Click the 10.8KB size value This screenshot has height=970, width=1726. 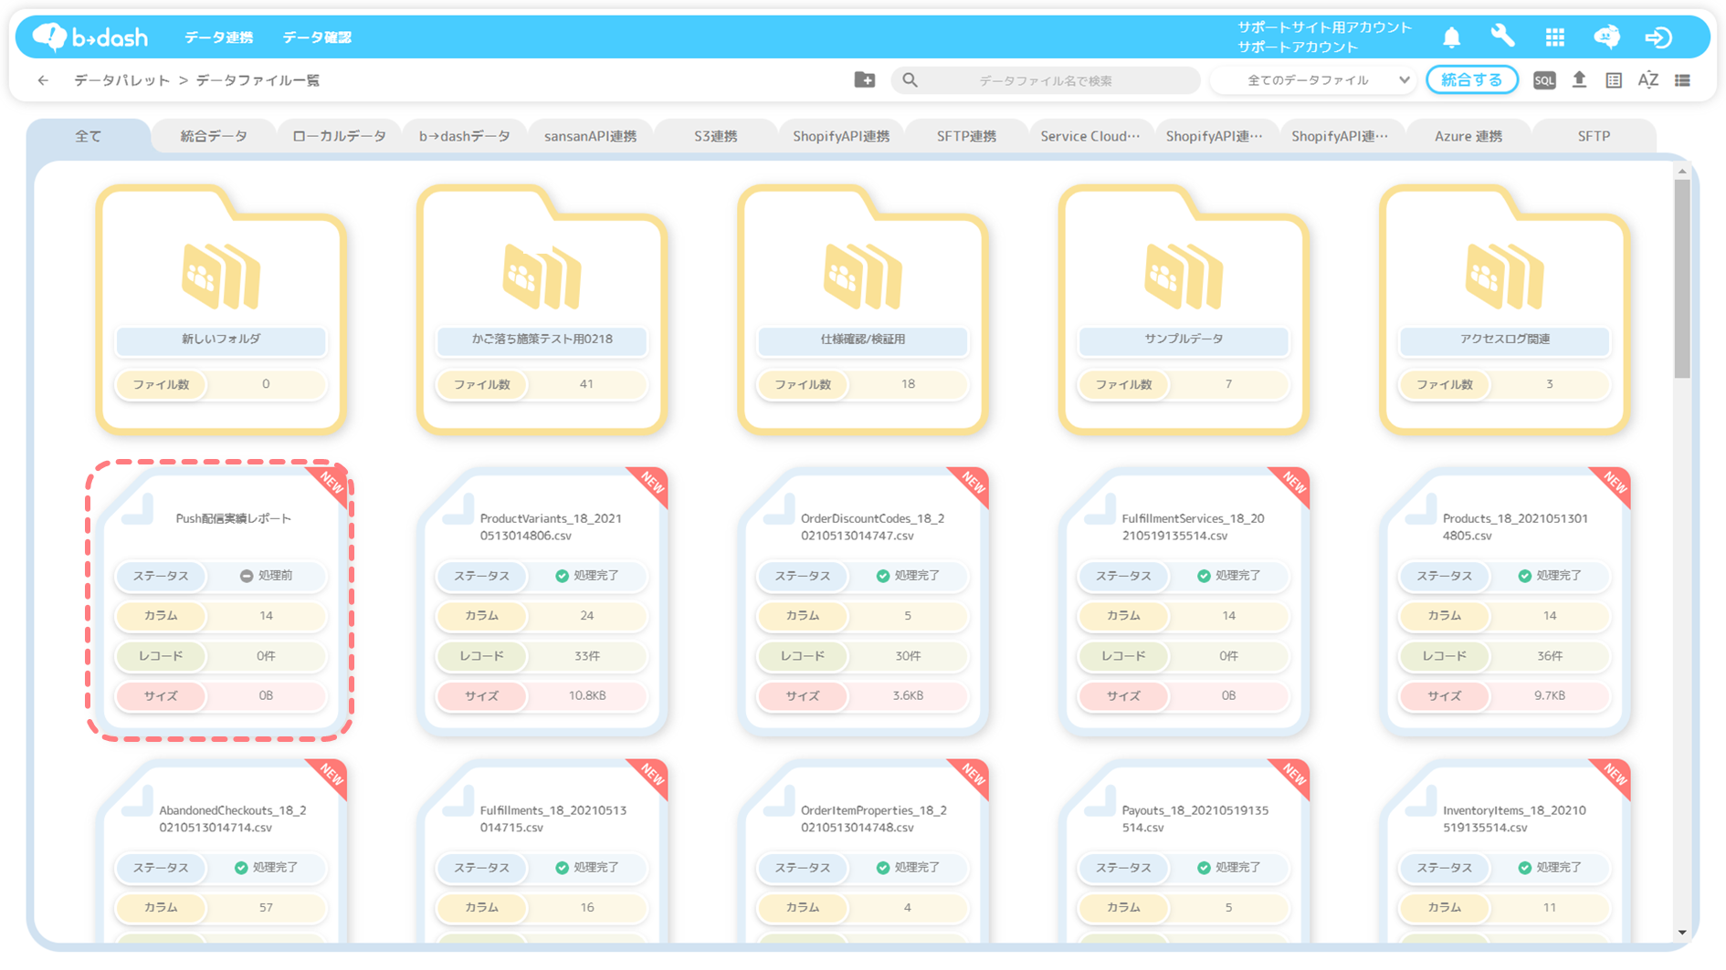586,695
